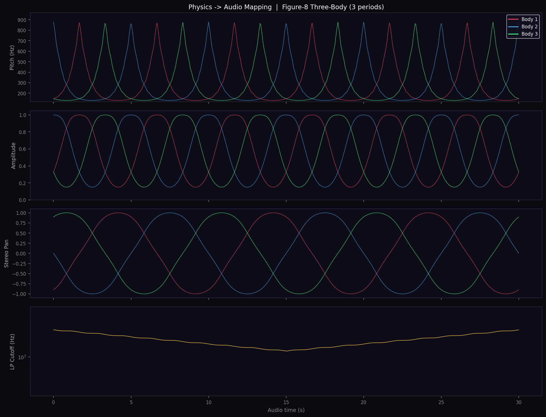This screenshot has width=546, height=417.
Task: Click the 200 tick on Pitch axis
Action: pos(22,93)
